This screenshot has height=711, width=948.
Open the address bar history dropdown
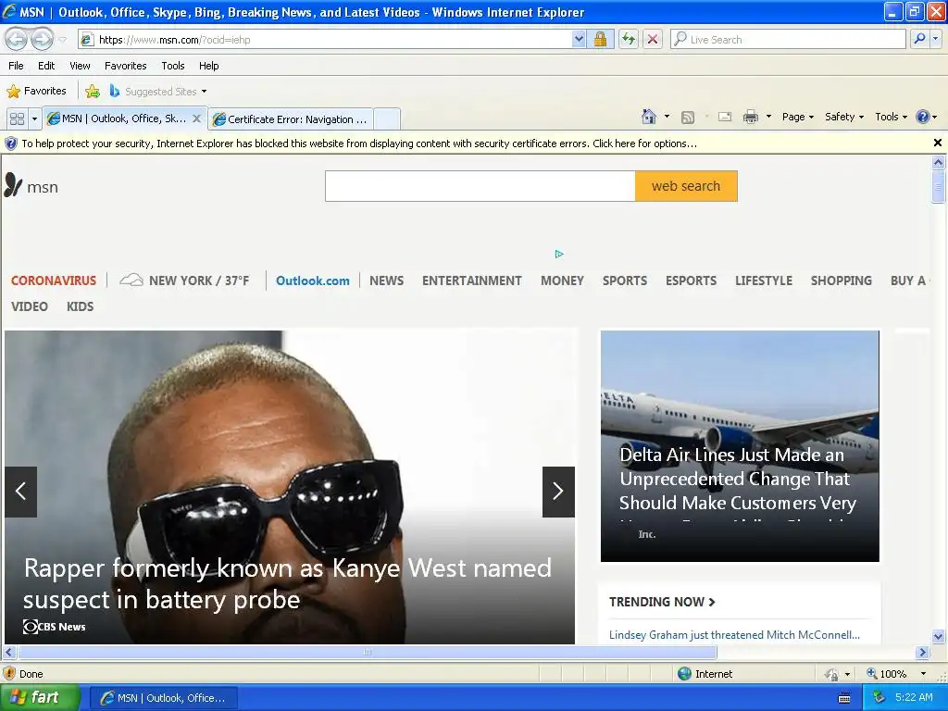click(x=579, y=39)
